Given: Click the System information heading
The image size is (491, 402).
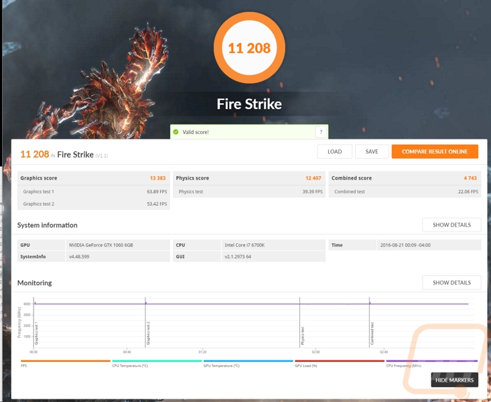Looking at the screenshot, I should click(x=48, y=225).
